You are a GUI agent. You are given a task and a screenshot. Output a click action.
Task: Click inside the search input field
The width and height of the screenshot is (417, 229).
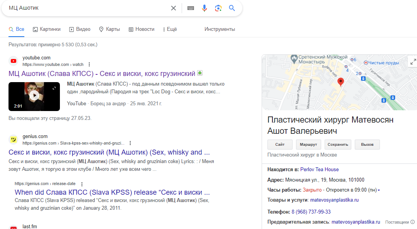coord(88,8)
